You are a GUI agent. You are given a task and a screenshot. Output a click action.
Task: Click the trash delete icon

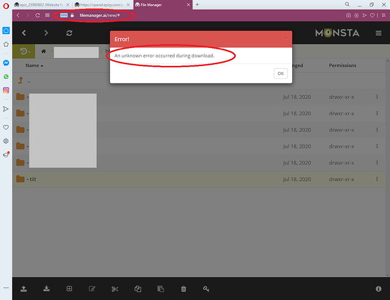(184, 289)
